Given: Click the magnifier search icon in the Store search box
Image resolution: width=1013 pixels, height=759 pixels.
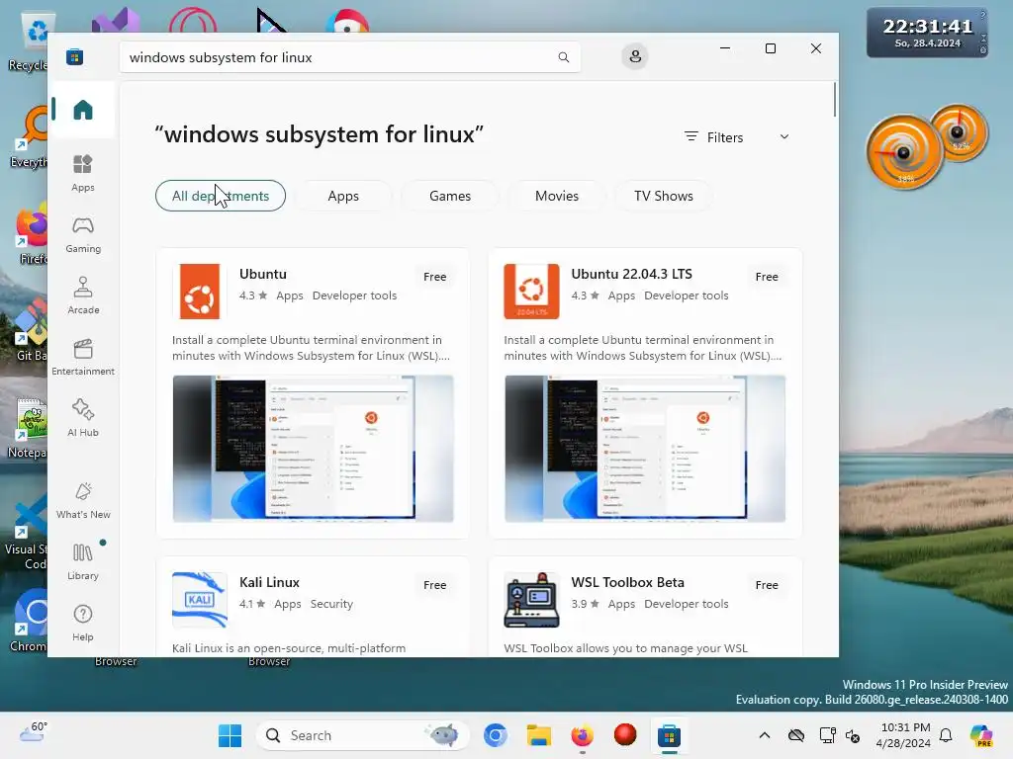Looking at the screenshot, I should 563,57.
